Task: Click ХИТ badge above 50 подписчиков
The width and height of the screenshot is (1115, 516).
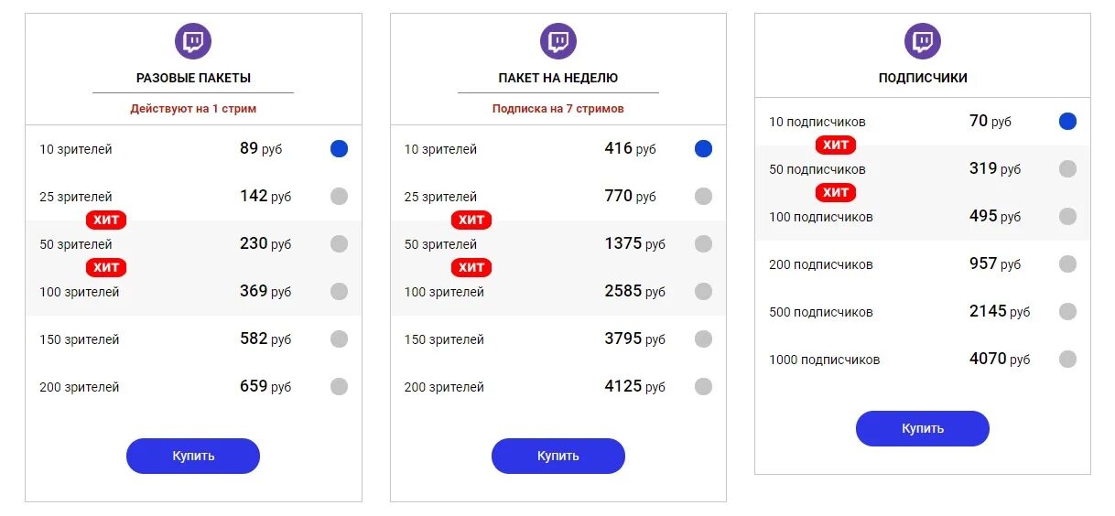Action: [x=836, y=145]
